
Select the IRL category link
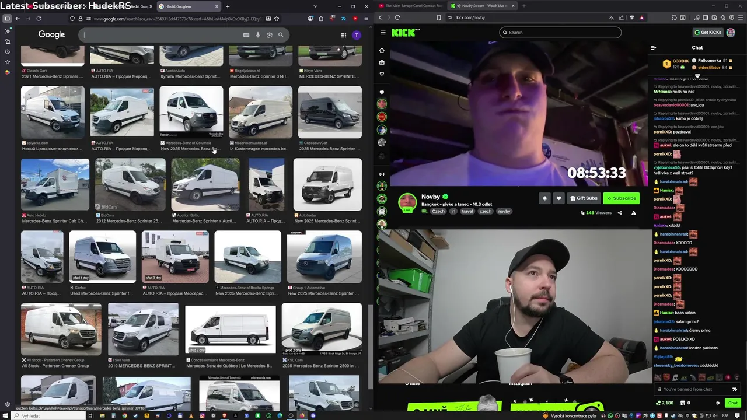(x=425, y=211)
